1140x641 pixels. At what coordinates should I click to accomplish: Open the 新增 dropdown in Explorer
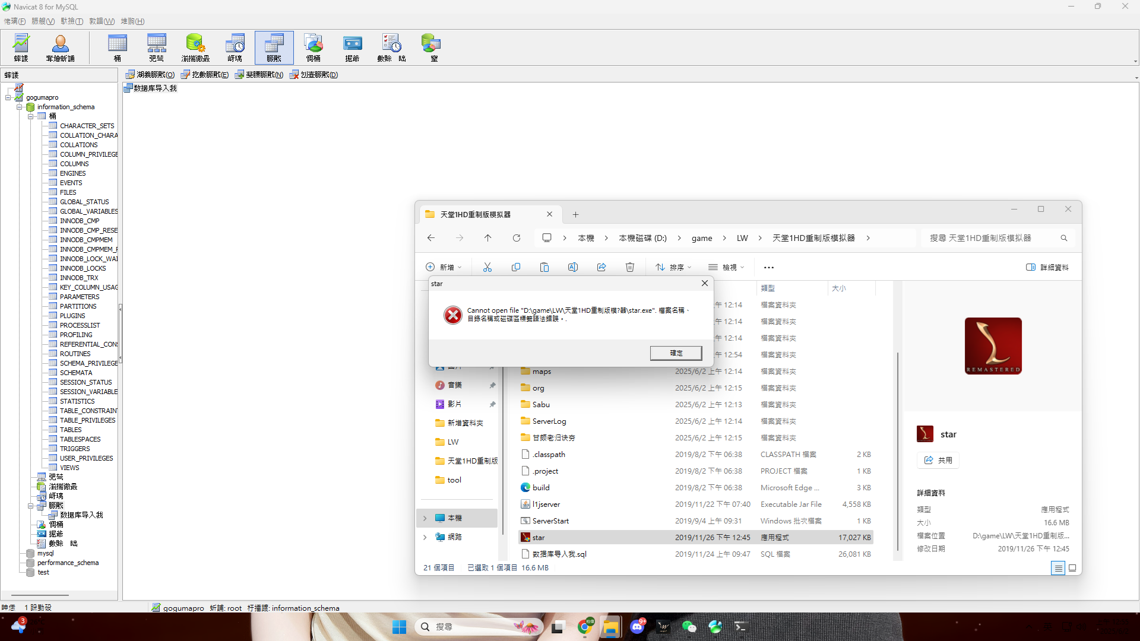point(444,267)
